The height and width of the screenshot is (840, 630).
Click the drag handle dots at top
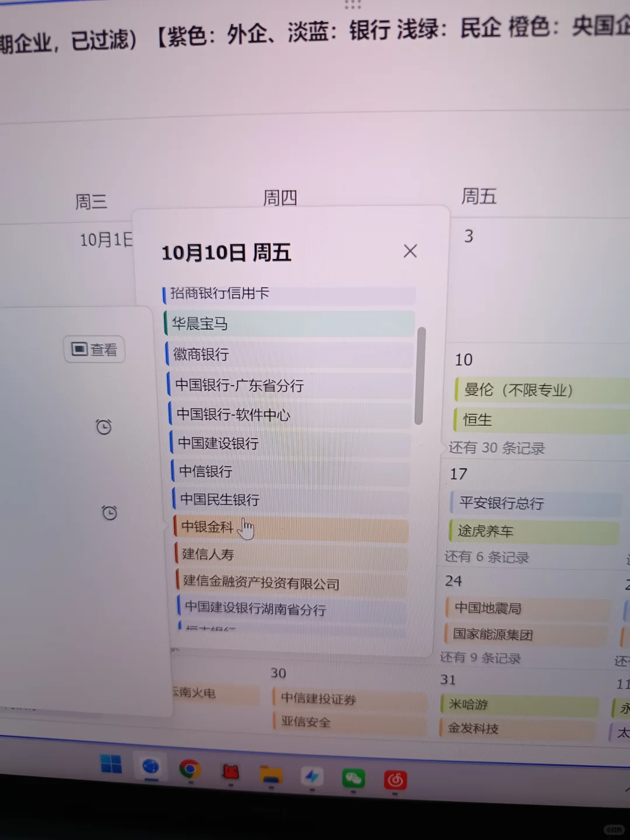tap(353, 5)
